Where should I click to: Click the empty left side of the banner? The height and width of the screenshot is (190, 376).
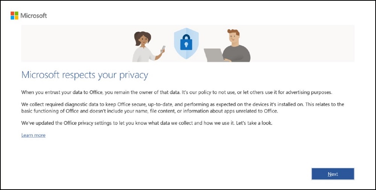point(75,43)
